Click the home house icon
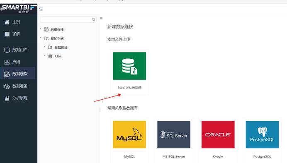The width and height of the screenshot is (287, 163). click(x=7, y=22)
